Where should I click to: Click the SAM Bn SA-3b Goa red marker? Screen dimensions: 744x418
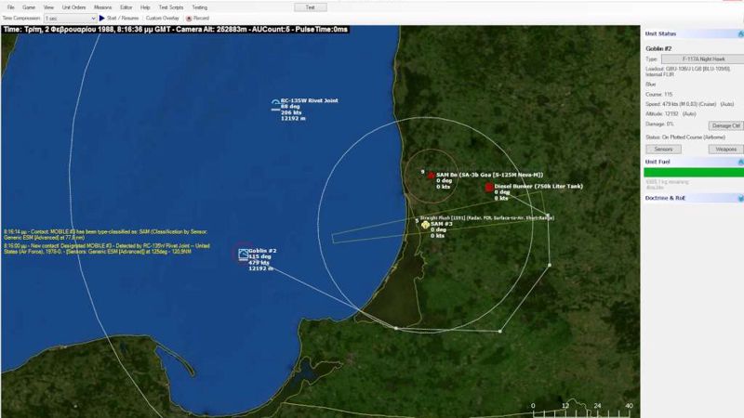(431, 176)
